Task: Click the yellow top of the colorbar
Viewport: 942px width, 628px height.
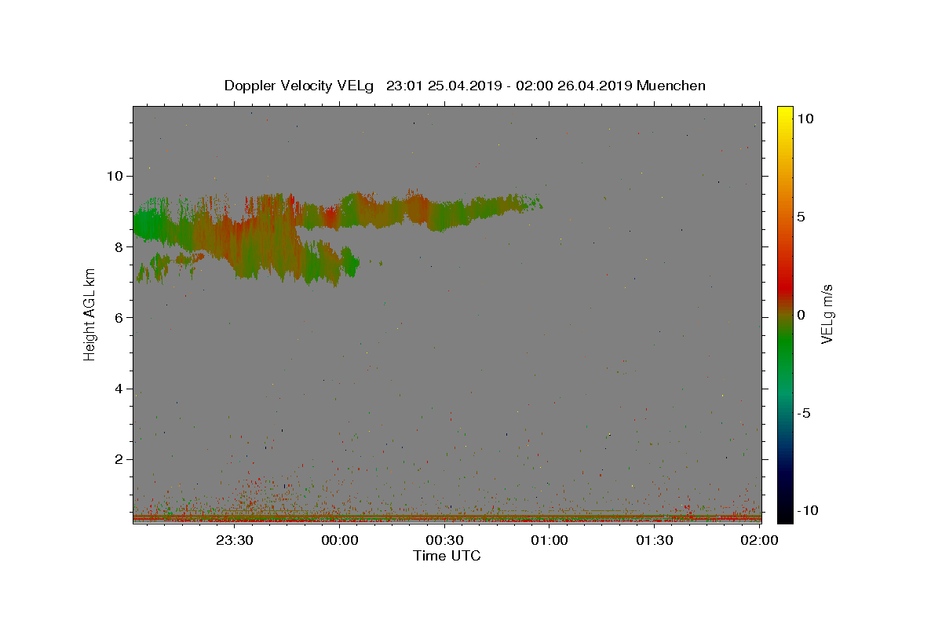Action: (785, 114)
